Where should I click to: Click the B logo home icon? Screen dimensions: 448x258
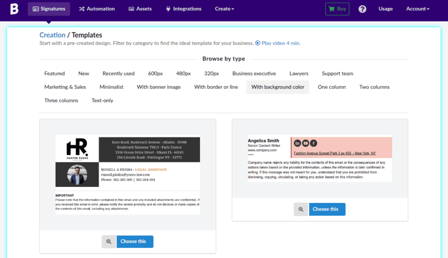[x=14, y=9]
